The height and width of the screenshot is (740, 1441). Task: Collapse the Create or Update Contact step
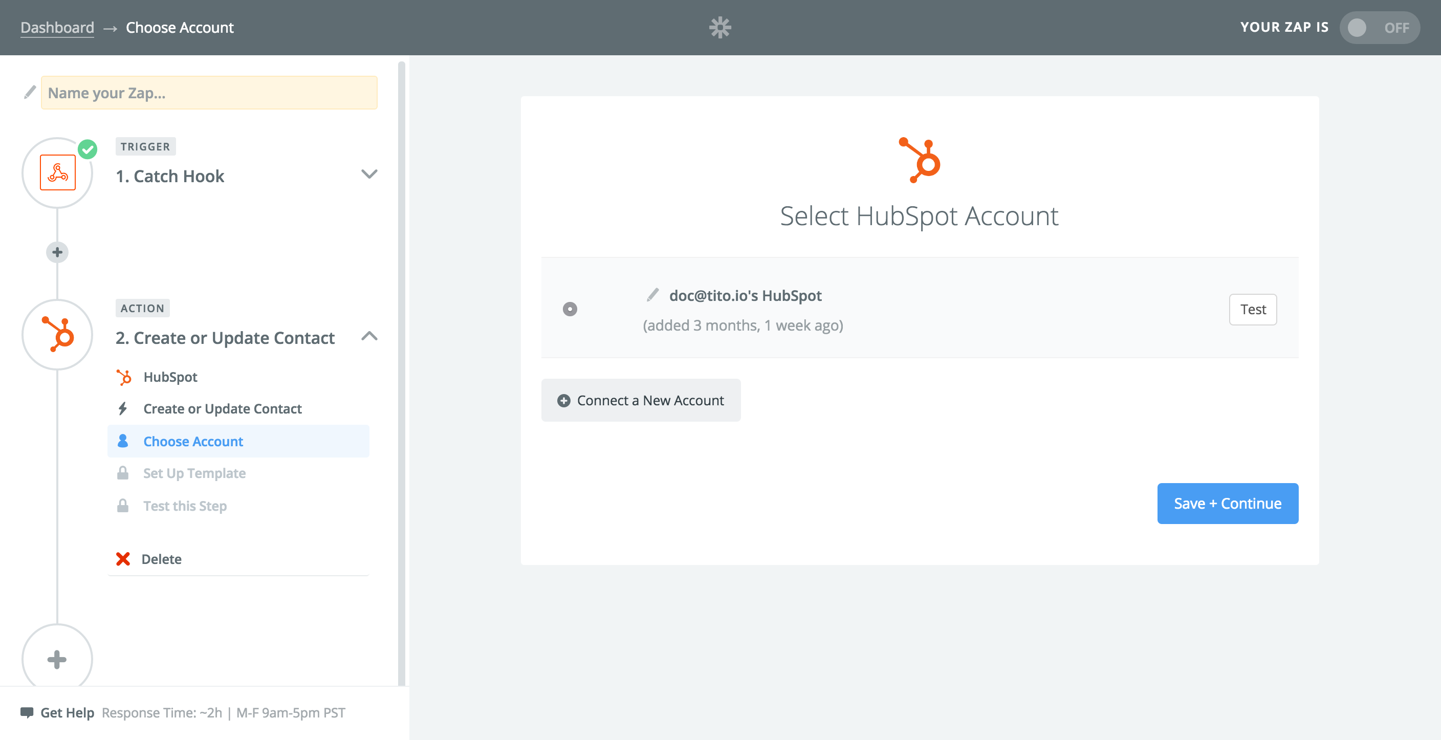pyautogui.click(x=369, y=336)
